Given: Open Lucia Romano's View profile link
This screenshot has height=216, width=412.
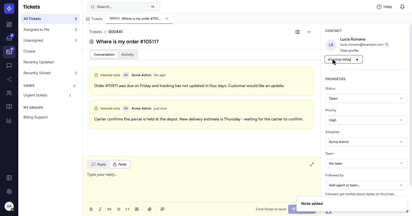Looking at the screenshot, I should [x=349, y=51].
